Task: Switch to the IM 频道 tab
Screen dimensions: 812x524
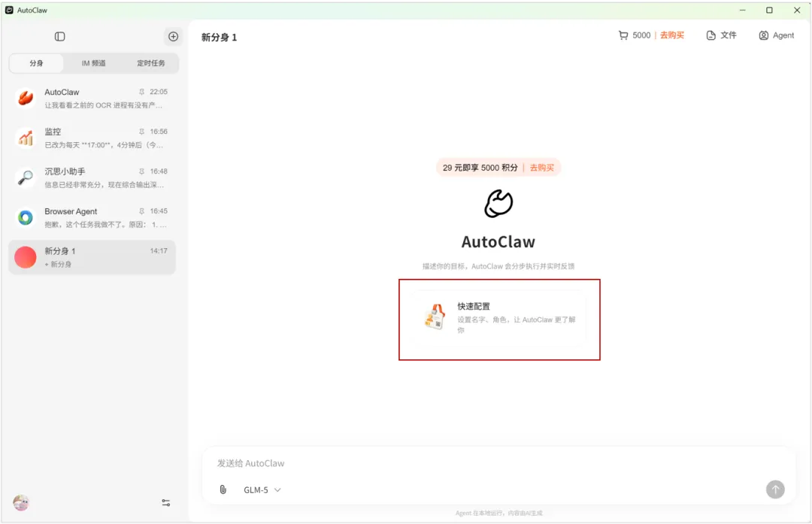Action: 93,63
